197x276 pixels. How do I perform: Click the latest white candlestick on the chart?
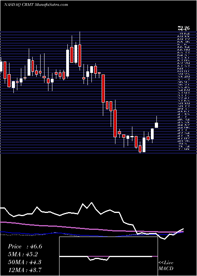pos(156,125)
